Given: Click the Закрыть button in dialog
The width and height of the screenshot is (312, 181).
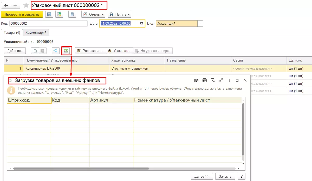Looking at the screenshot, I should point(225,176).
